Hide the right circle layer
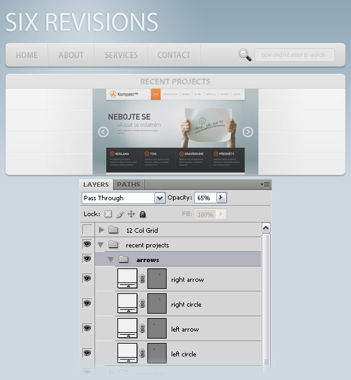Viewport: 351px width, 380px height. (x=87, y=303)
